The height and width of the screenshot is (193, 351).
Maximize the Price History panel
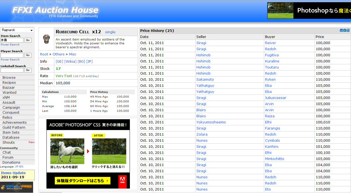coord(348,31)
